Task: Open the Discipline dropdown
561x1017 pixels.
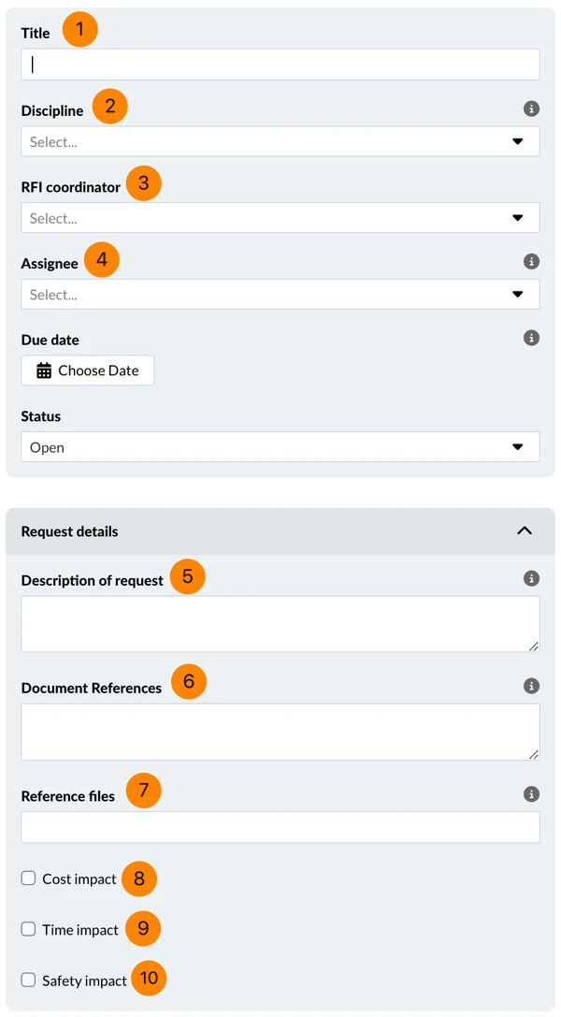Action: 280,141
